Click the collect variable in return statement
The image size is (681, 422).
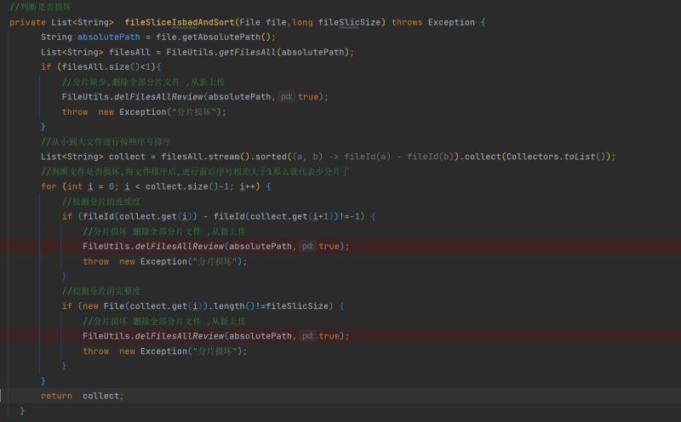102,396
